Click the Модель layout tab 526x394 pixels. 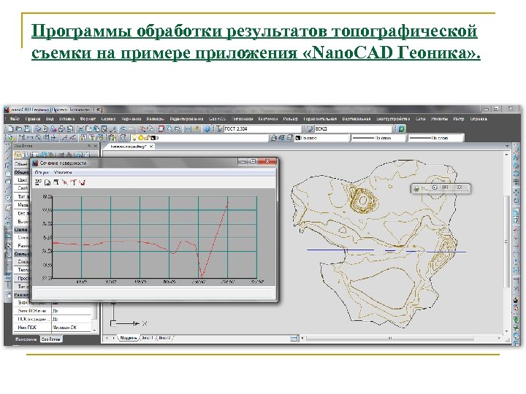point(128,338)
